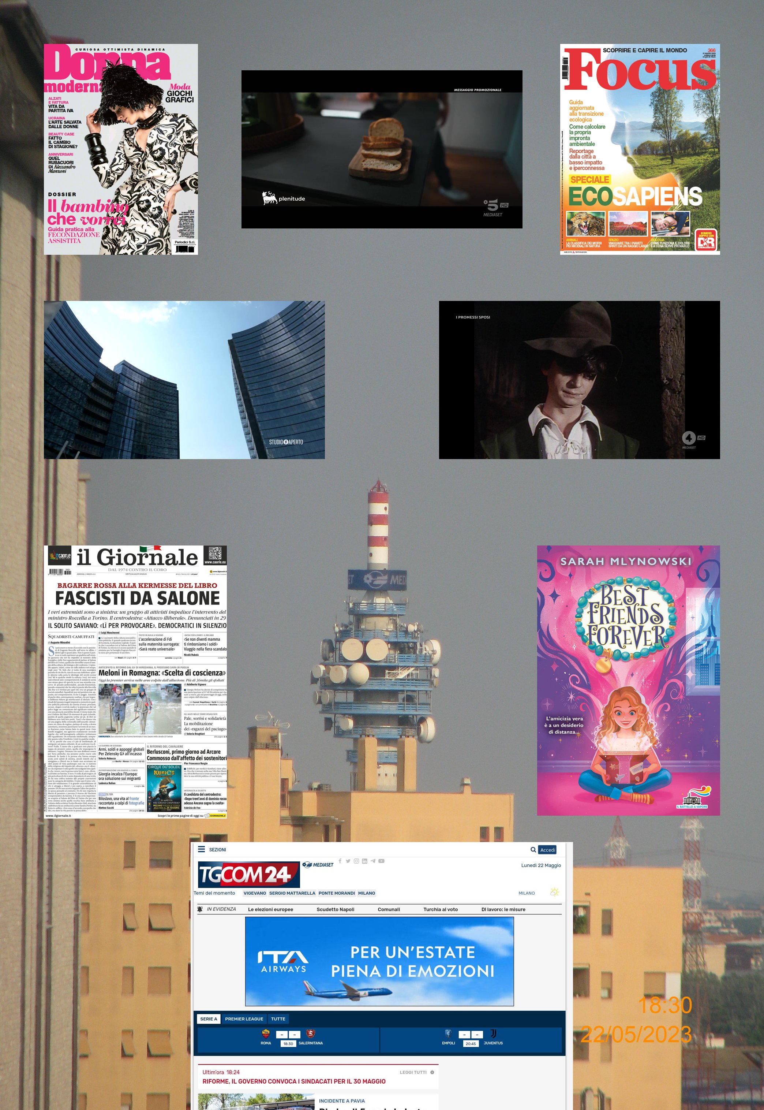Click the In Evidenza bell icon
764x1110 pixels.
click(200, 909)
